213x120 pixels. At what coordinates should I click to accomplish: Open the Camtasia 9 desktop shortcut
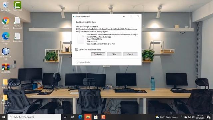(17, 6)
